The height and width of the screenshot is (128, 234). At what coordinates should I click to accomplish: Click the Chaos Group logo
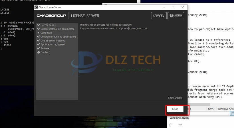click(x=51, y=16)
